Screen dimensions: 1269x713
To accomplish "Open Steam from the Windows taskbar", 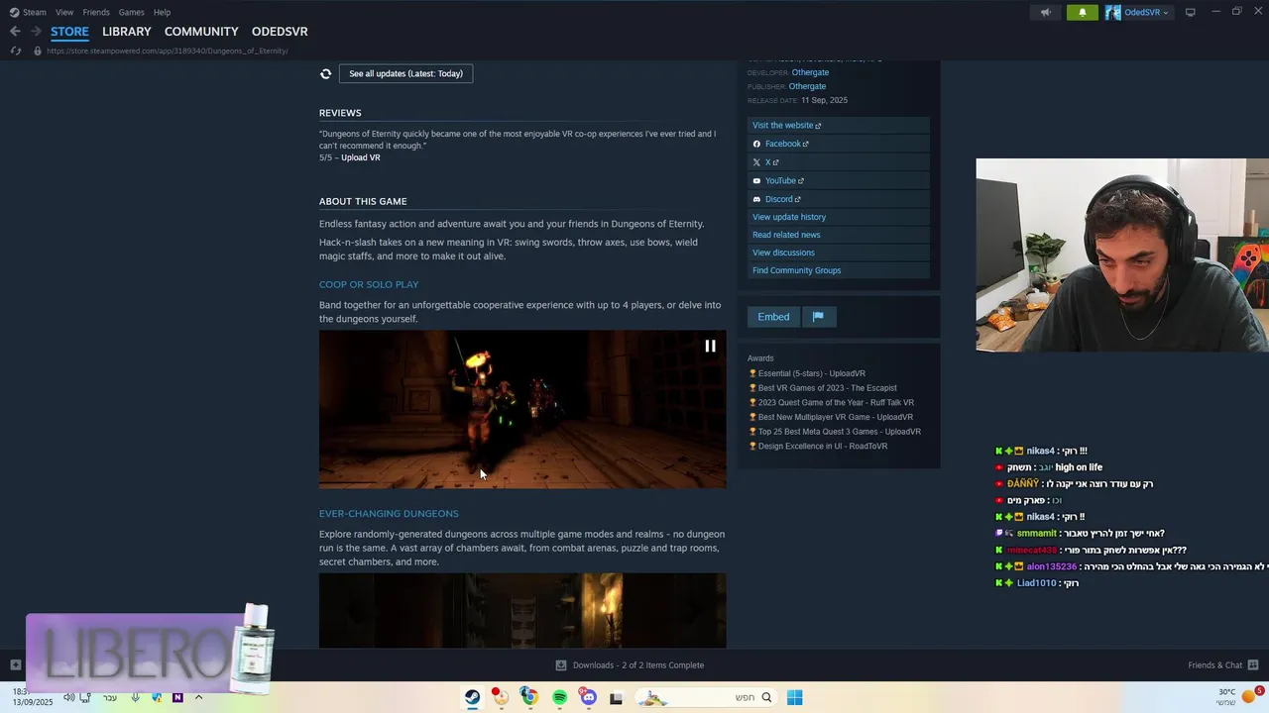I will [473, 697].
